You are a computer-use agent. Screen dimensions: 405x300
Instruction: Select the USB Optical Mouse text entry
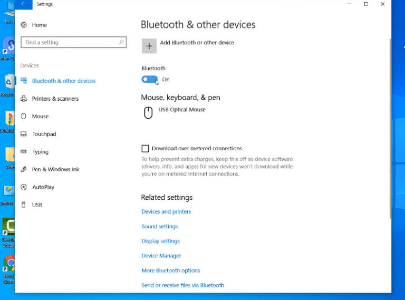tap(182, 110)
